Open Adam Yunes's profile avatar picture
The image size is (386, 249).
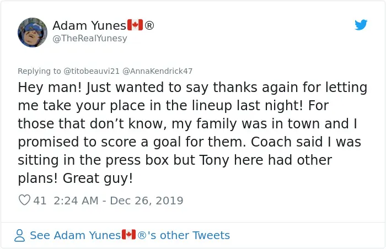33,33
